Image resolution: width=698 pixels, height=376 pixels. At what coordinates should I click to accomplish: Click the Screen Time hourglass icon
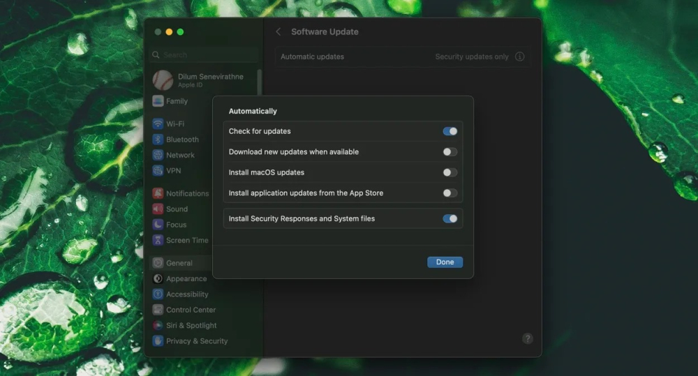pos(158,240)
